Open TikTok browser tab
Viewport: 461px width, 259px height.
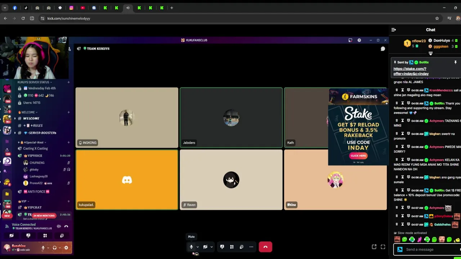[26, 8]
